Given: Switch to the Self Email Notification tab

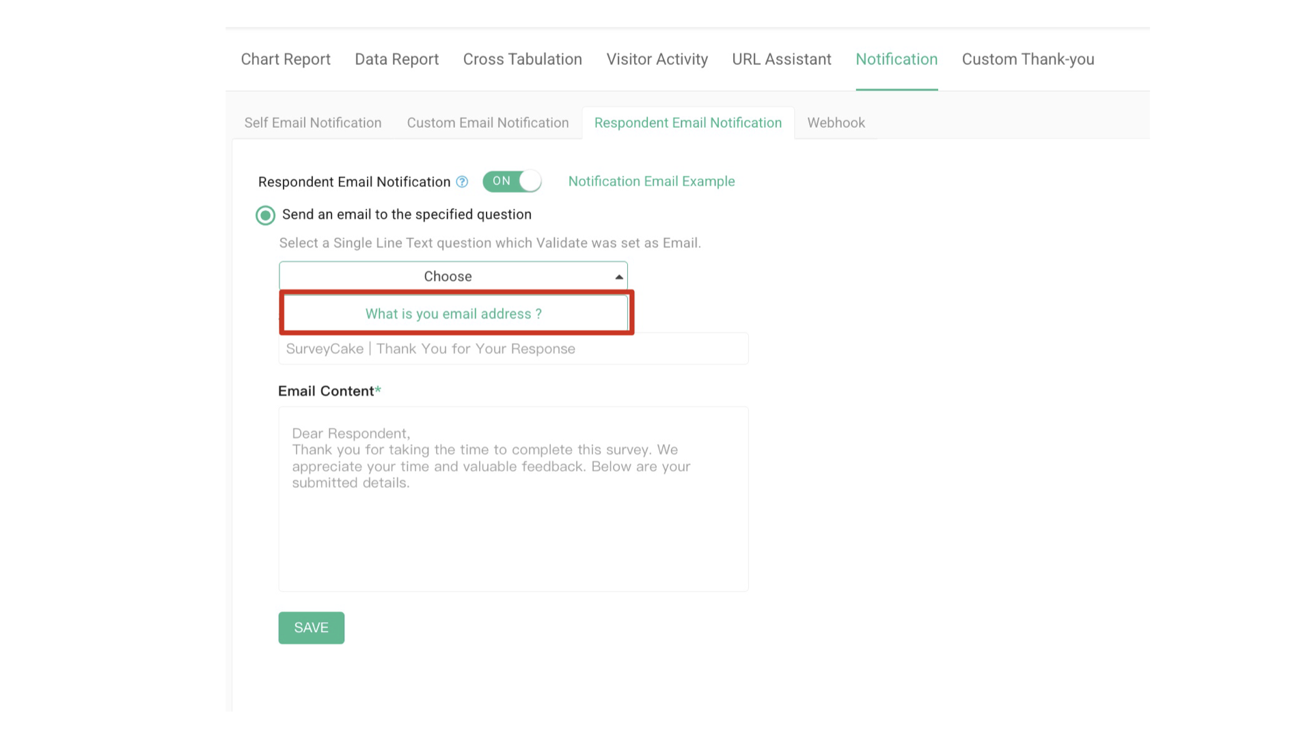Looking at the screenshot, I should (x=312, y=122).
